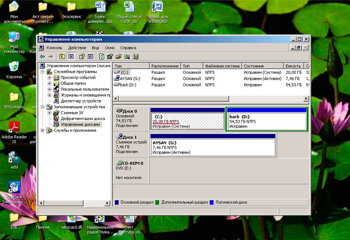This screenshot has height=240, width=350.
Task: Click the Up one level folder icon
Action: [62, 56]
